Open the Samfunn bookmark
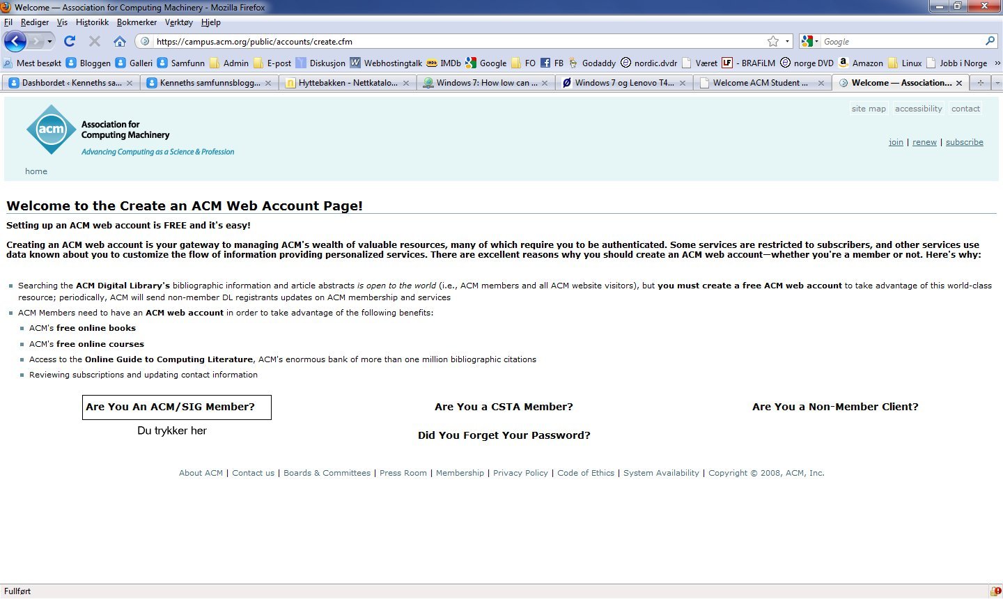The image size is (1003, 599). point(181,63)
